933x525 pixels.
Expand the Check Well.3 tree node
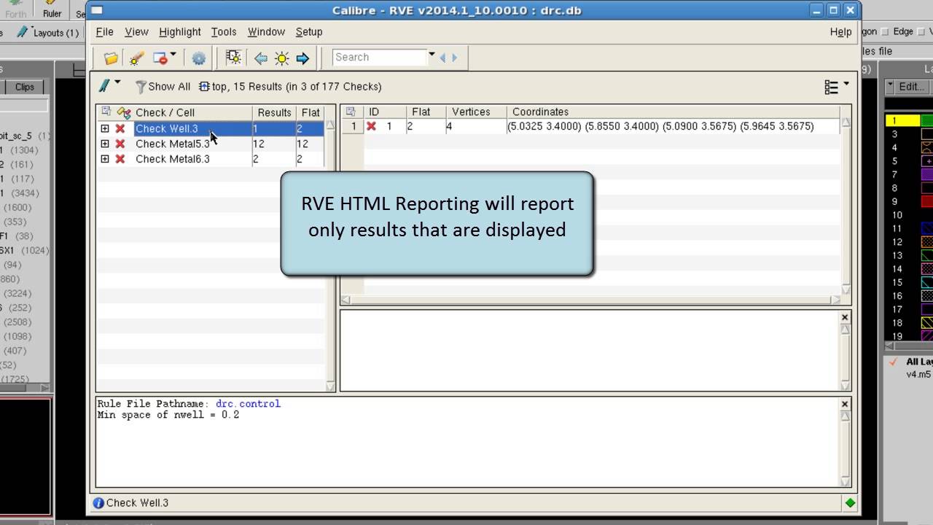click(105, 128)
